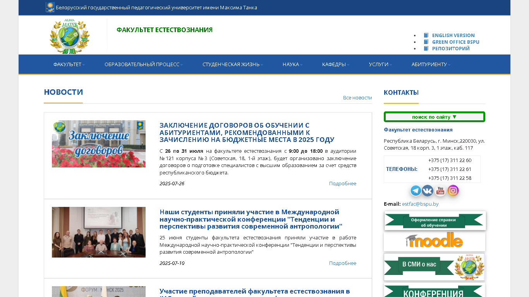Image resolution: width=529 pixels, height=297 pixels.
Task: Open the НАУКА menu
Action: coord(293,64)
